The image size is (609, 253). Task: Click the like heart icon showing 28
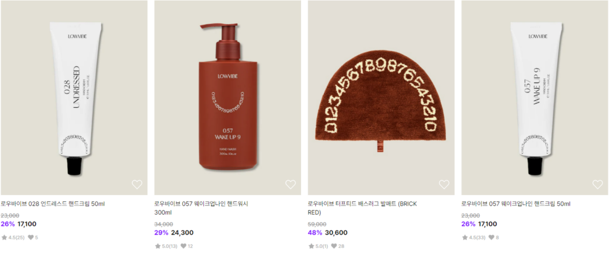coord(335,246)
